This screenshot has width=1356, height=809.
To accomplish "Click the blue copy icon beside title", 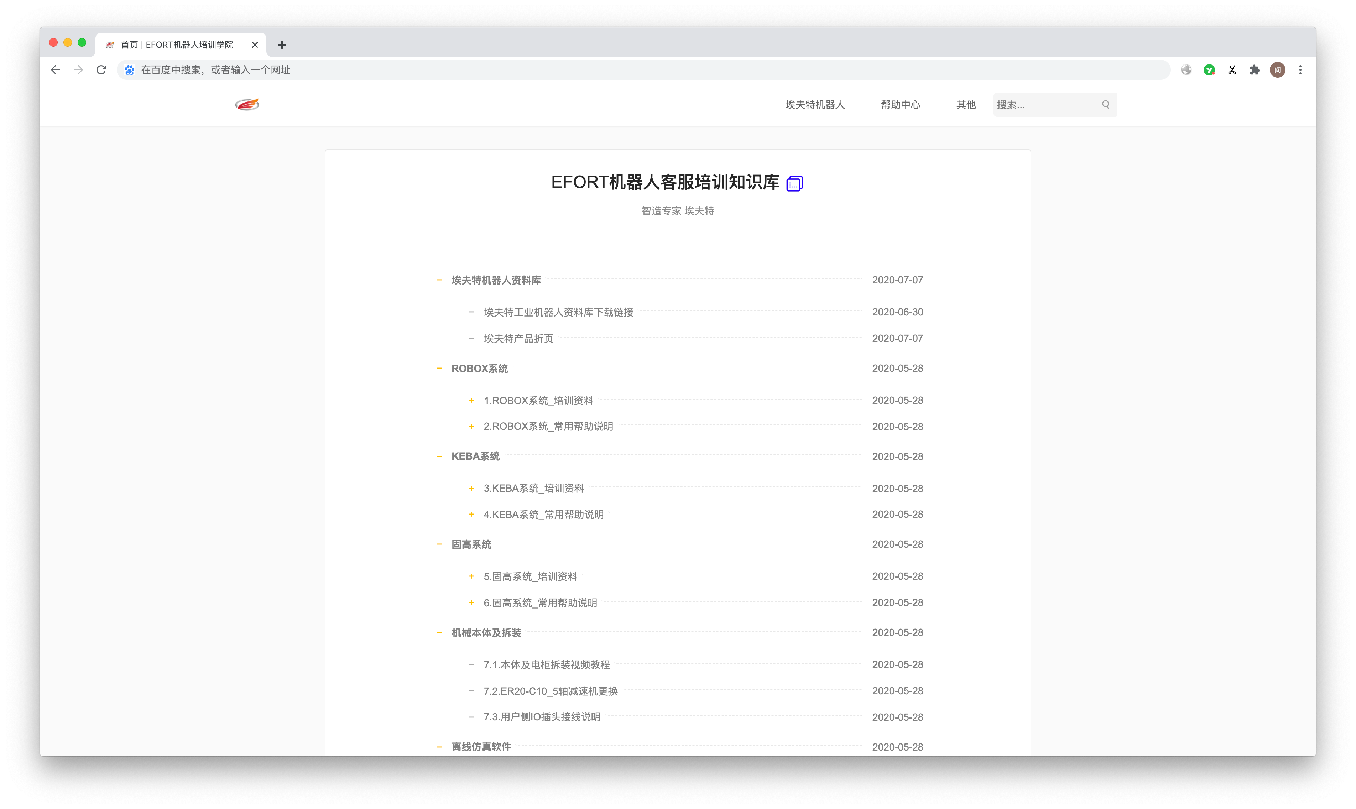I will pyautogui.click(x=794, y=184).
